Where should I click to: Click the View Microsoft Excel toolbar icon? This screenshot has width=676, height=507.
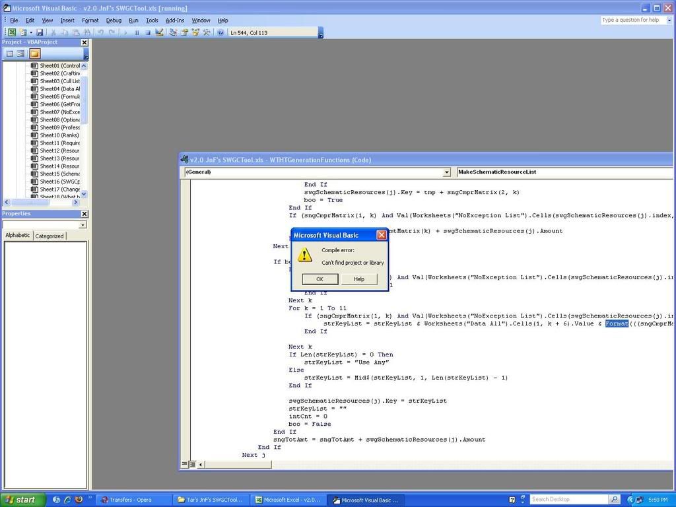pos(12,32)
